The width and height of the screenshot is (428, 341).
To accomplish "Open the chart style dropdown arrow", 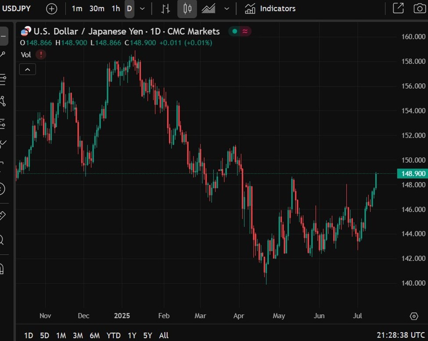I will (x=227, y=9).
